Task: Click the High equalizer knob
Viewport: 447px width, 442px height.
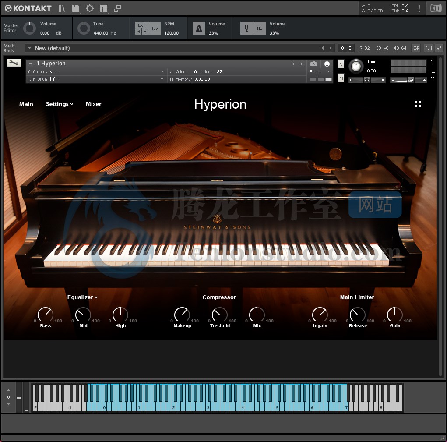Action: (x=120, y=315)
